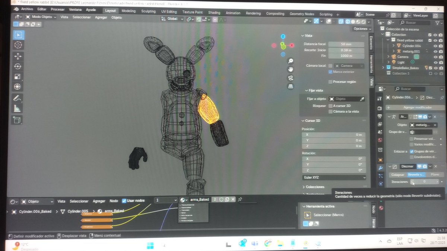This screenshot has width=447, height=251.
Task: Open the World properties tab icon
Action: pyautogui.click(x=380, y=140)
